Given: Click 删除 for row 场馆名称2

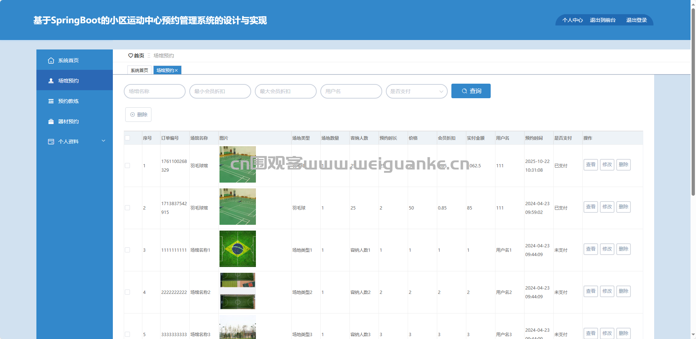Looking at the screenshot, I should click(624, 291).
